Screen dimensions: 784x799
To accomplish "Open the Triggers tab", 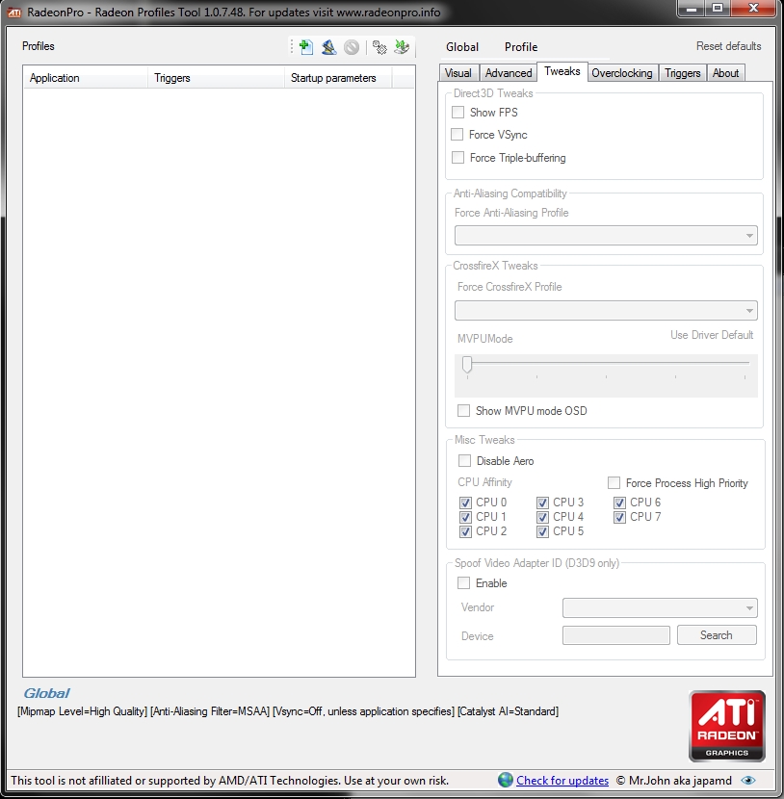I will (682, 73).
